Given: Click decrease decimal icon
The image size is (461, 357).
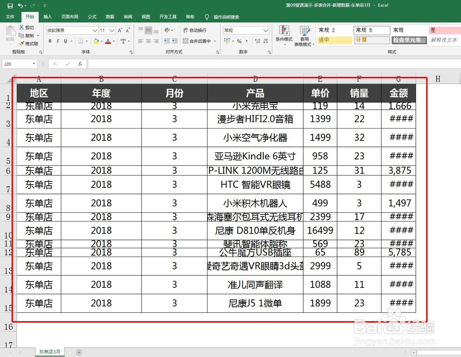Looking at the screenshot, I should pyautogui.click(x=266, y=41).
